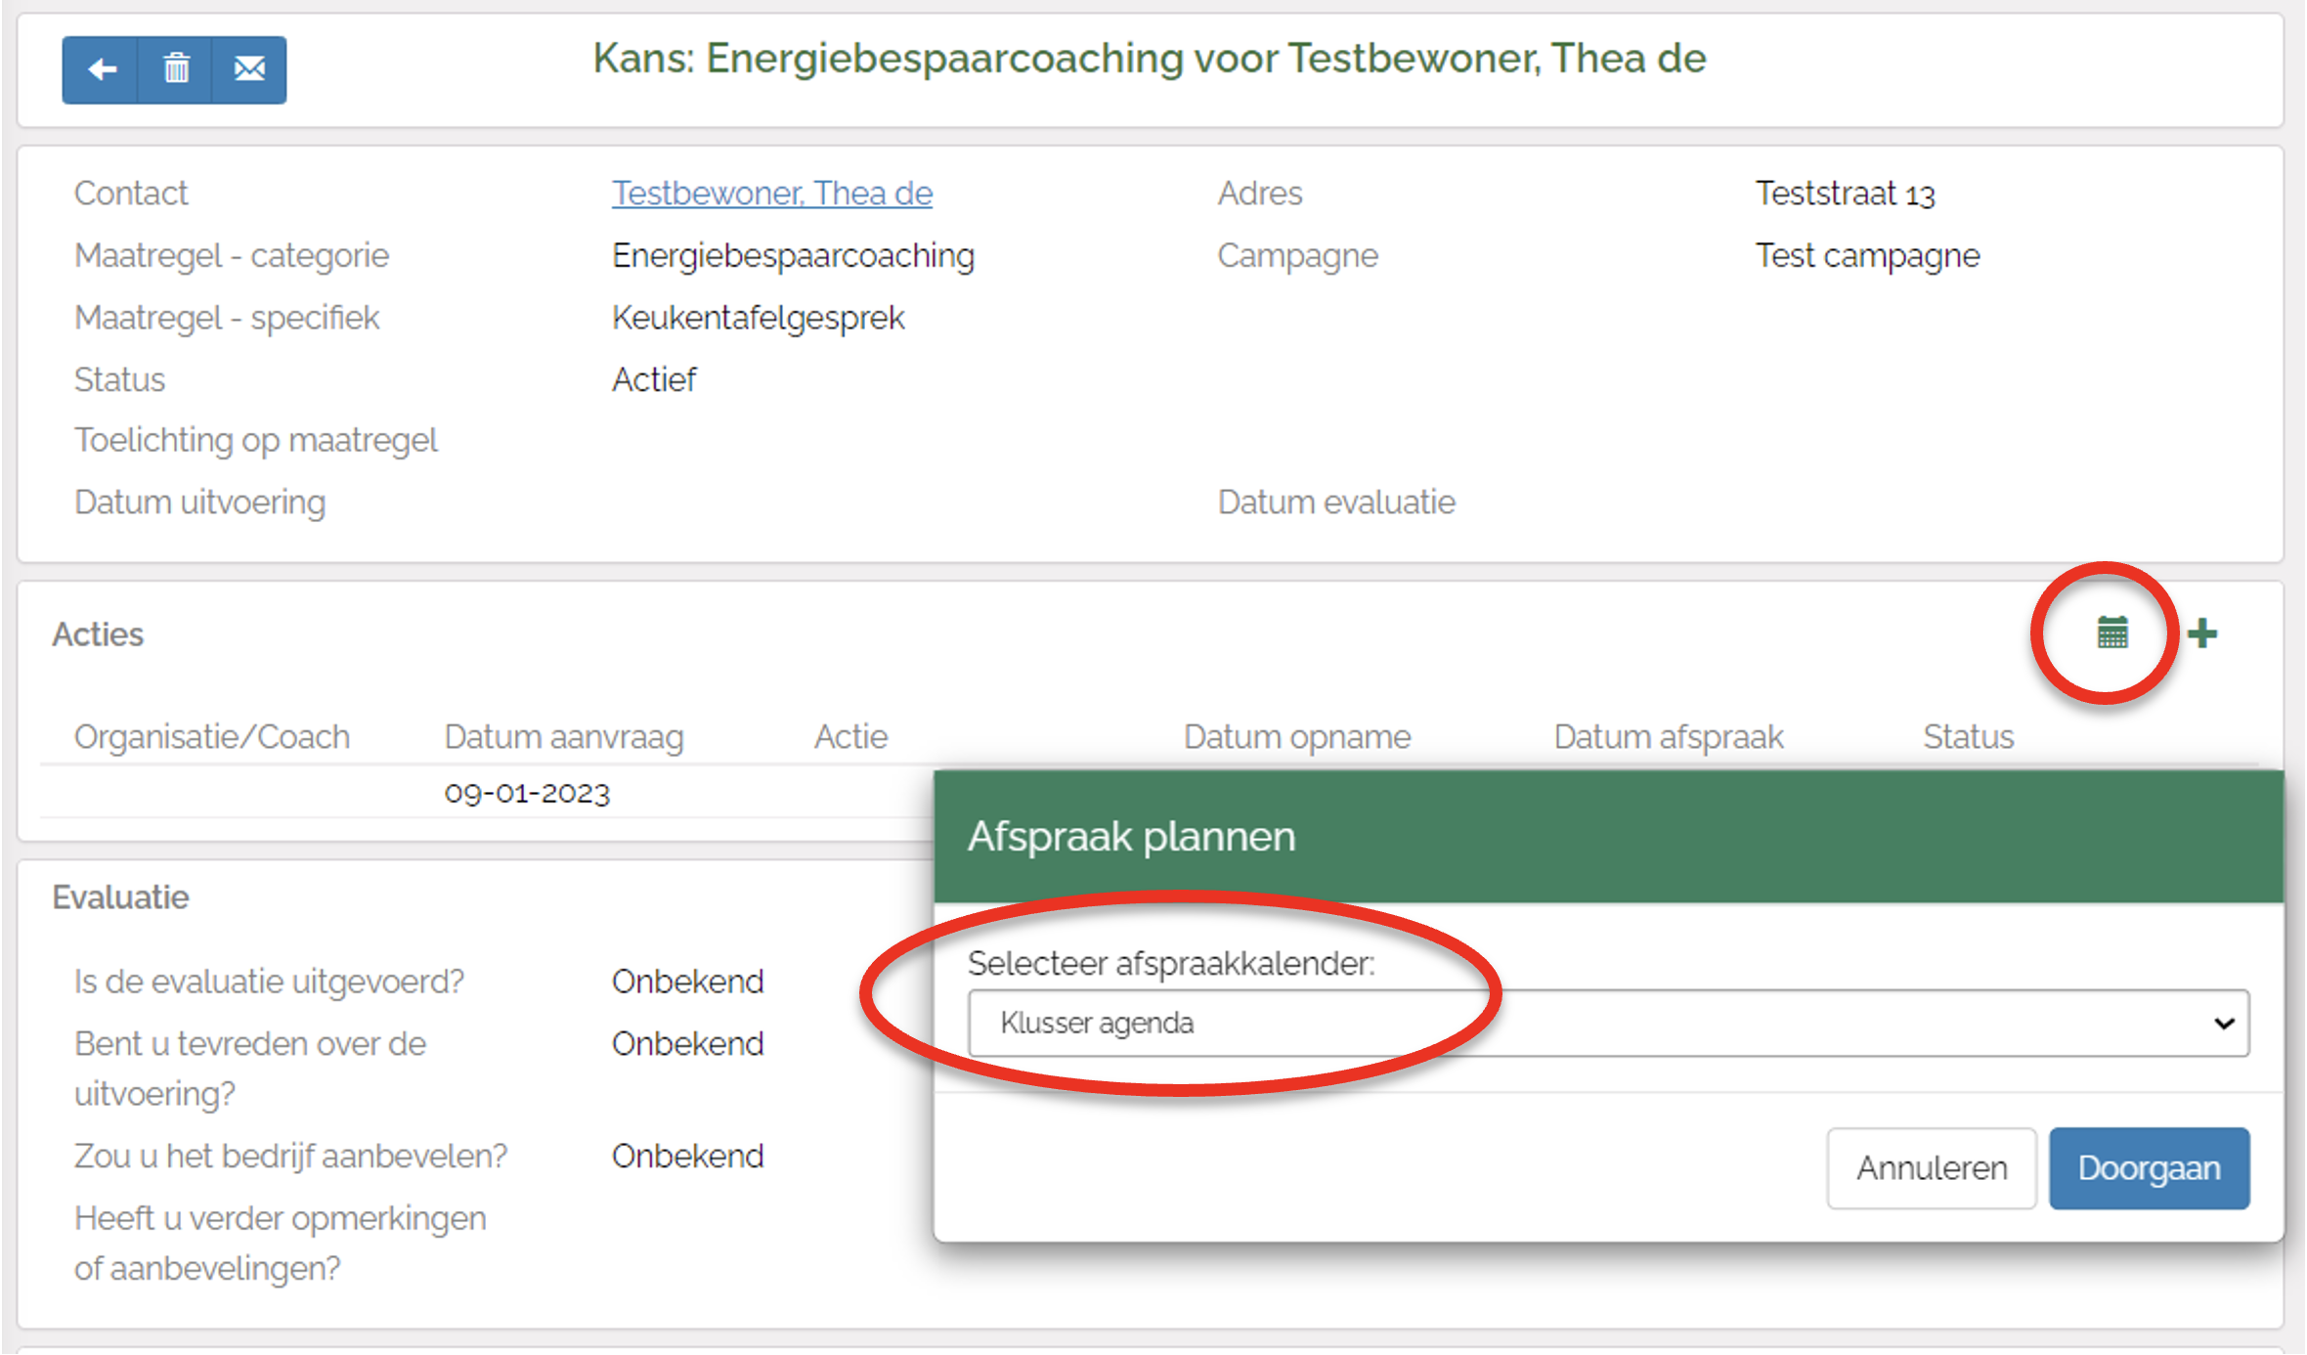Click the envelope email icon
The width and height of the screenshot is (2307, 1355).
(249, 69)
